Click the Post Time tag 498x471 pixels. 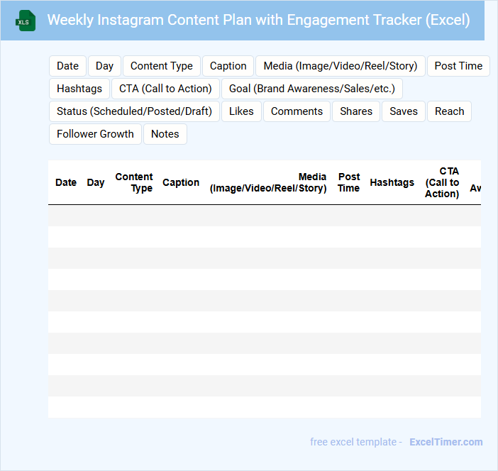(x=458, y=66)
